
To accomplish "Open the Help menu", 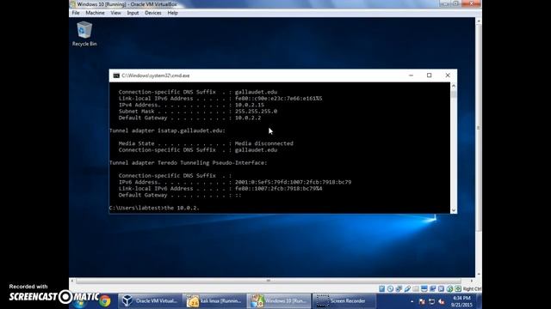I will pos(172,13).
